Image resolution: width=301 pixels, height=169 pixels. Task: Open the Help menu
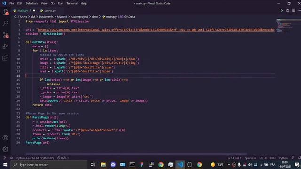[x=84, y=3]
